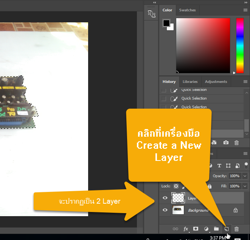Set history brush source on middle Quick Selection row

(164, 99)
